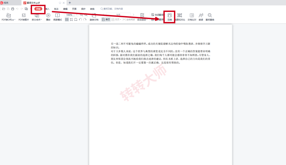The image size is (286, 165).
Task: Expand the 拆分合并 dropdown arrow
Action: pyautogui.click(x=41, y=20)
